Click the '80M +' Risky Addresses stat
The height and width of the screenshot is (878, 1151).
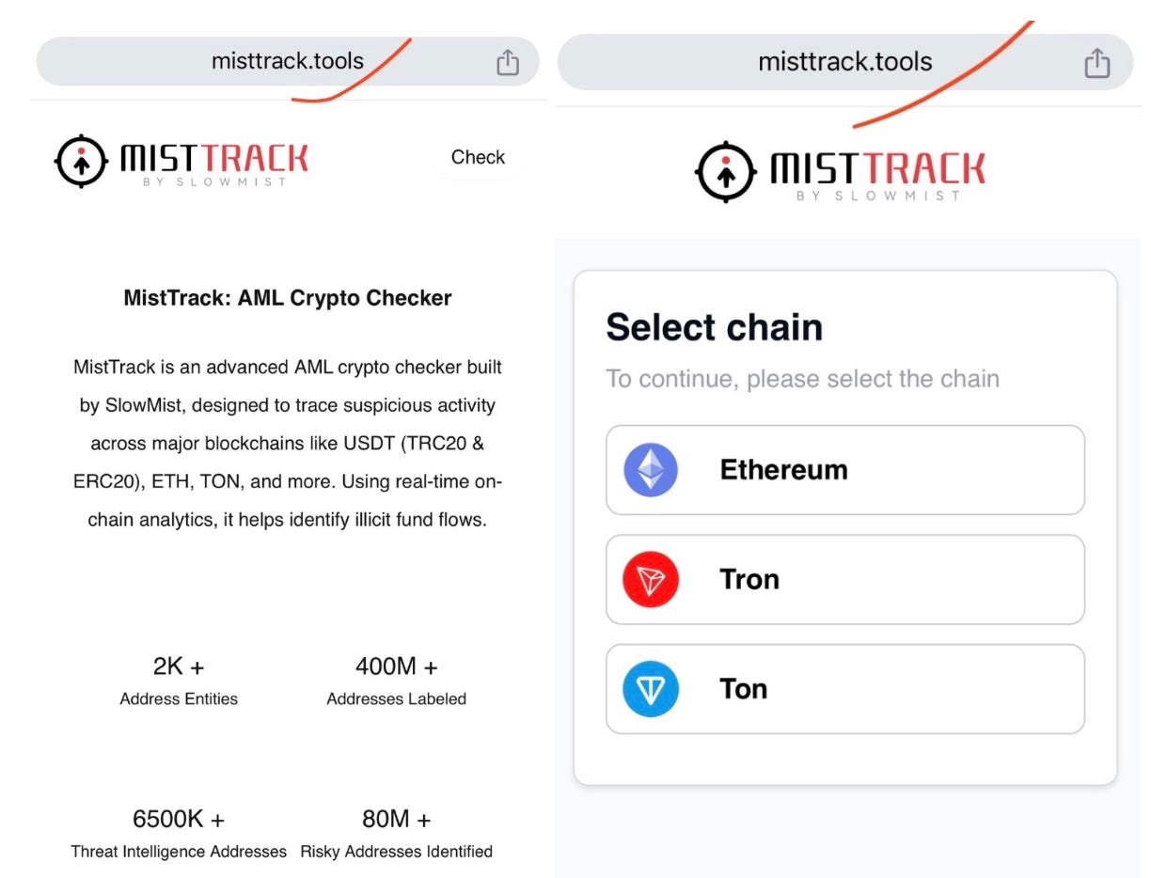point(396,819)
